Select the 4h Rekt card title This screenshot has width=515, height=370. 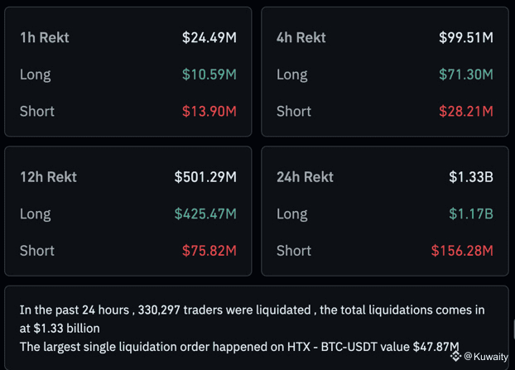[301, 38]
